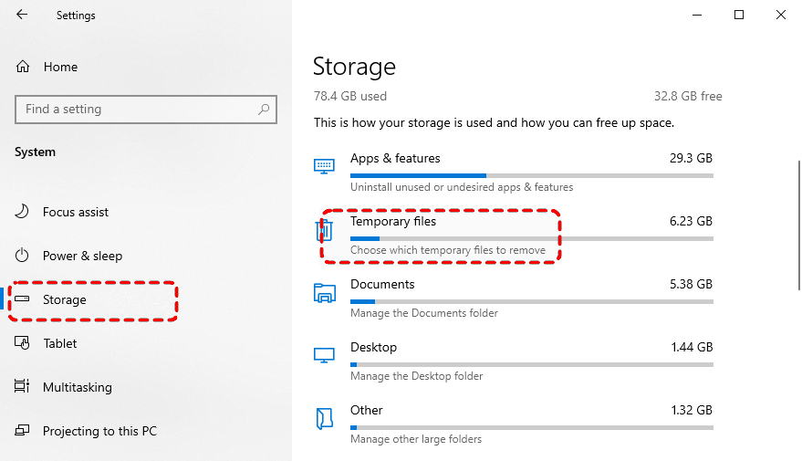Open Documents storage category
This screenshot has width=802, height=461.
pos(382,285)
